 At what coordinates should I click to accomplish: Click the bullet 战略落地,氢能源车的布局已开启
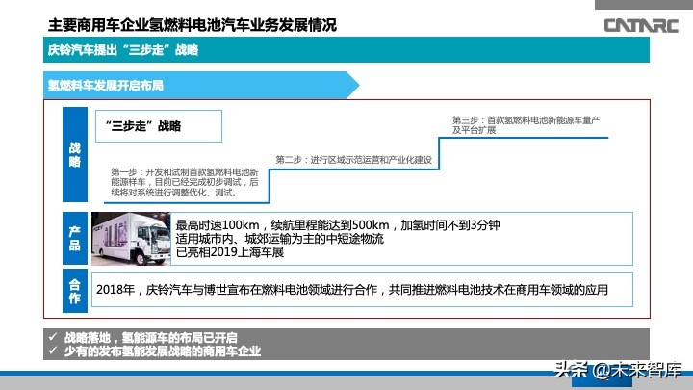[x=151, y=338]
